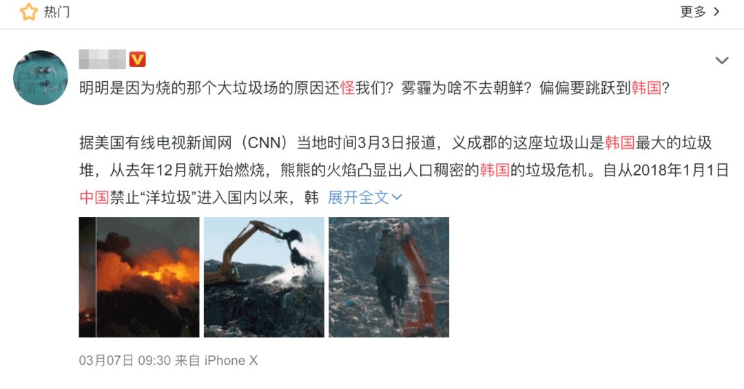
Task: Open the poster's round profile avatar
Action: pyautogui.click(x=41, y=77)
